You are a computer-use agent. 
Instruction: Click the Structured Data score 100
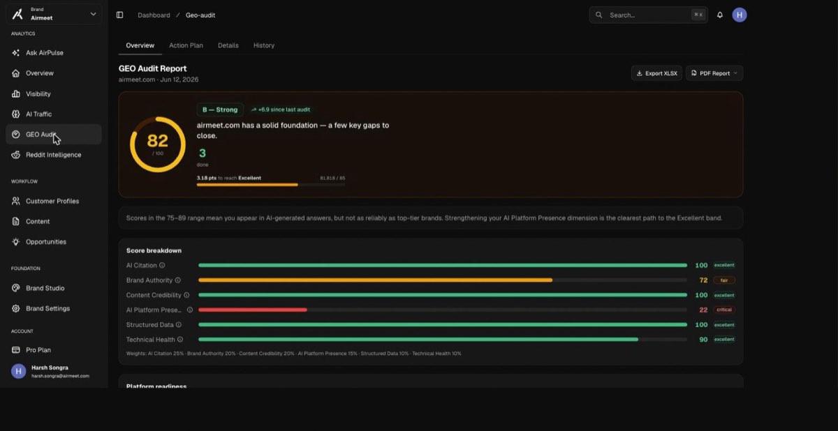click(x=701, y=325)
